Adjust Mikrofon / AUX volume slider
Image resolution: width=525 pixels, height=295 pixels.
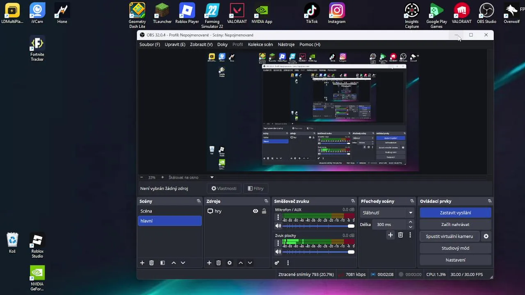319,226
